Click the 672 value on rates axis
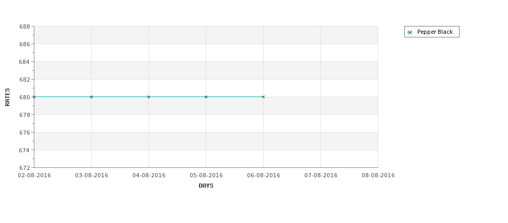 pos(24,168)
